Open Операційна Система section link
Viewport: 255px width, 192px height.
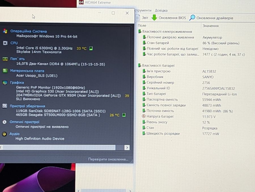[x=28, y=31]
